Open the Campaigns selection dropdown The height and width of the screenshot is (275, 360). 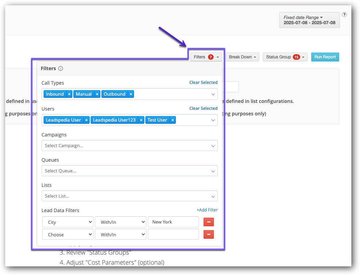[x=129, y=145]
